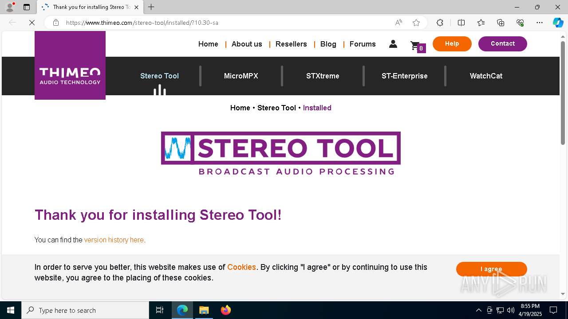This screenshot has height=319, width=568.
Task: Open the About us page
Action: coord(247,44)
